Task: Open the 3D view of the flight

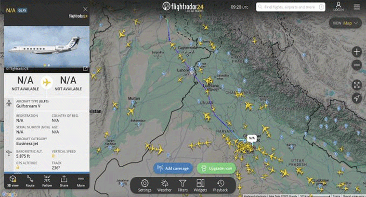Action: coord(13,181)
